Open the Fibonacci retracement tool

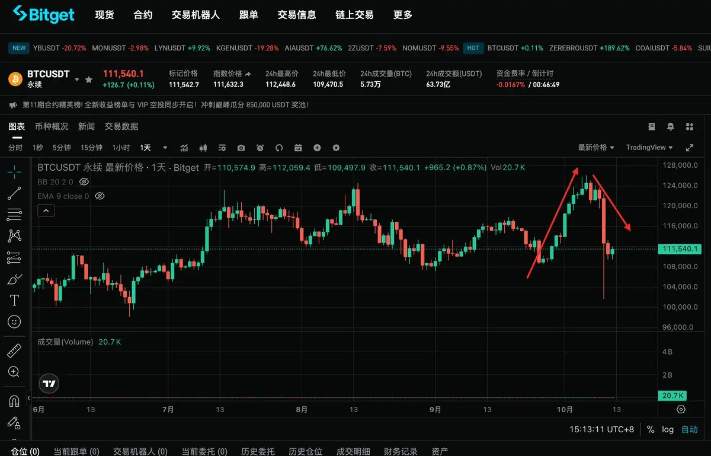point(14,215)
